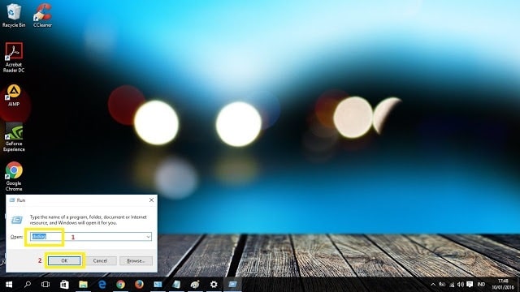Launch Microsoft Edge from the taskbar
This screenshot has height=292, width=520.
coord(102,285)
